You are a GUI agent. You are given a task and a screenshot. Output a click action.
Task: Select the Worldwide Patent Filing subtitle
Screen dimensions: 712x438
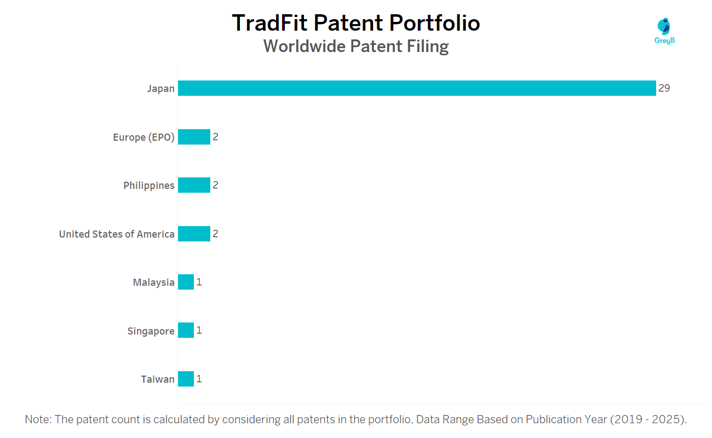pyautogui.click(x=356, y=47)
